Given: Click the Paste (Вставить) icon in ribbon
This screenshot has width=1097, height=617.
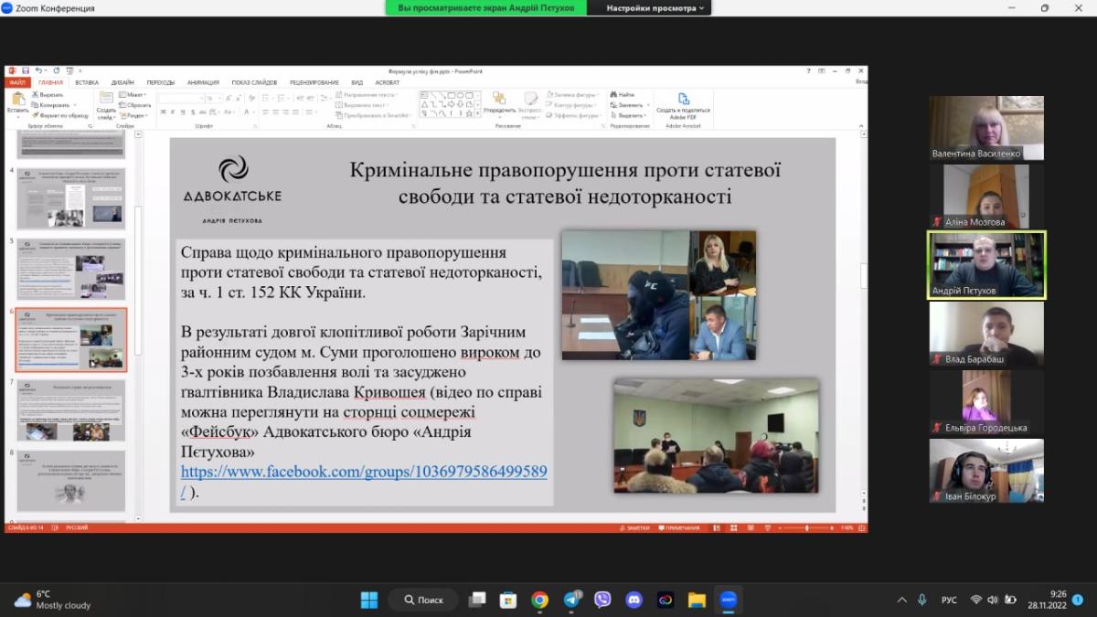Looking at the screenshot, I should (17, 100).
